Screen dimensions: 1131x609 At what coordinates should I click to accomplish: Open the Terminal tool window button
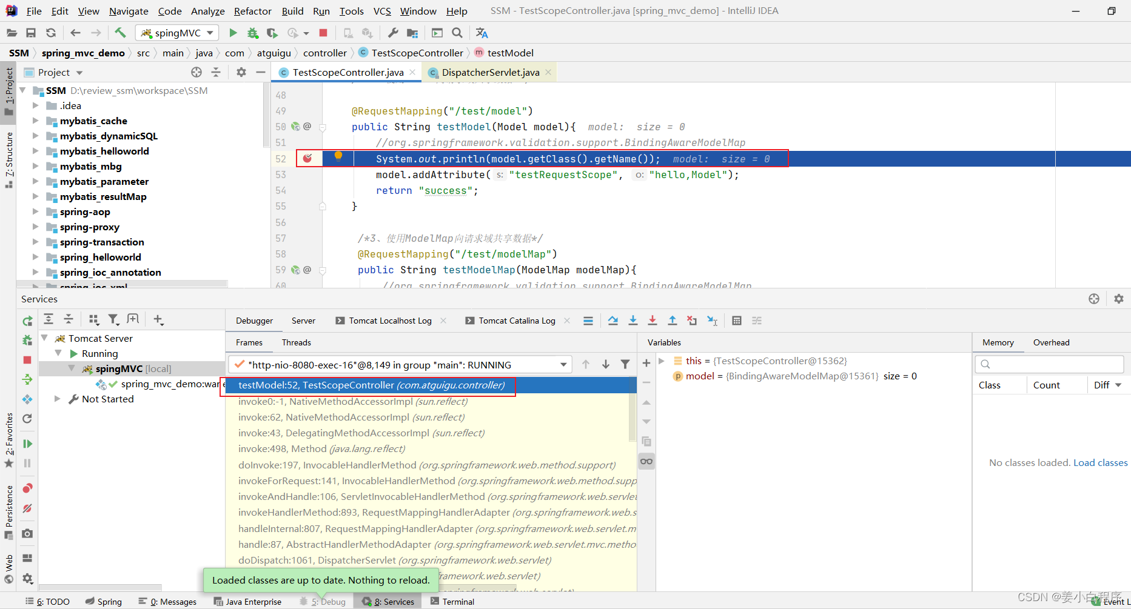452,601
